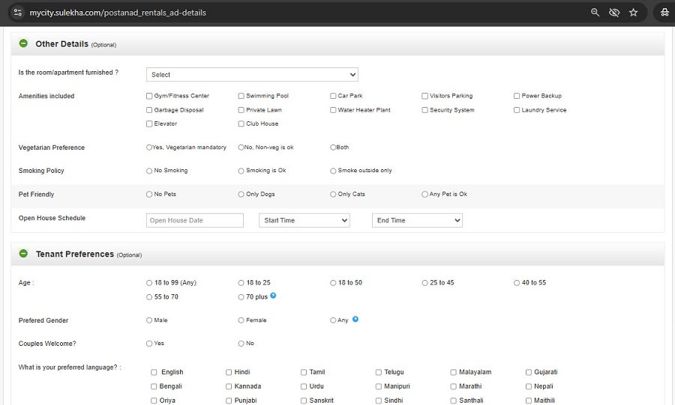Check the Swimming Pool amenity
This screenshot has width=675, height=405.
(x=241, y=96)
